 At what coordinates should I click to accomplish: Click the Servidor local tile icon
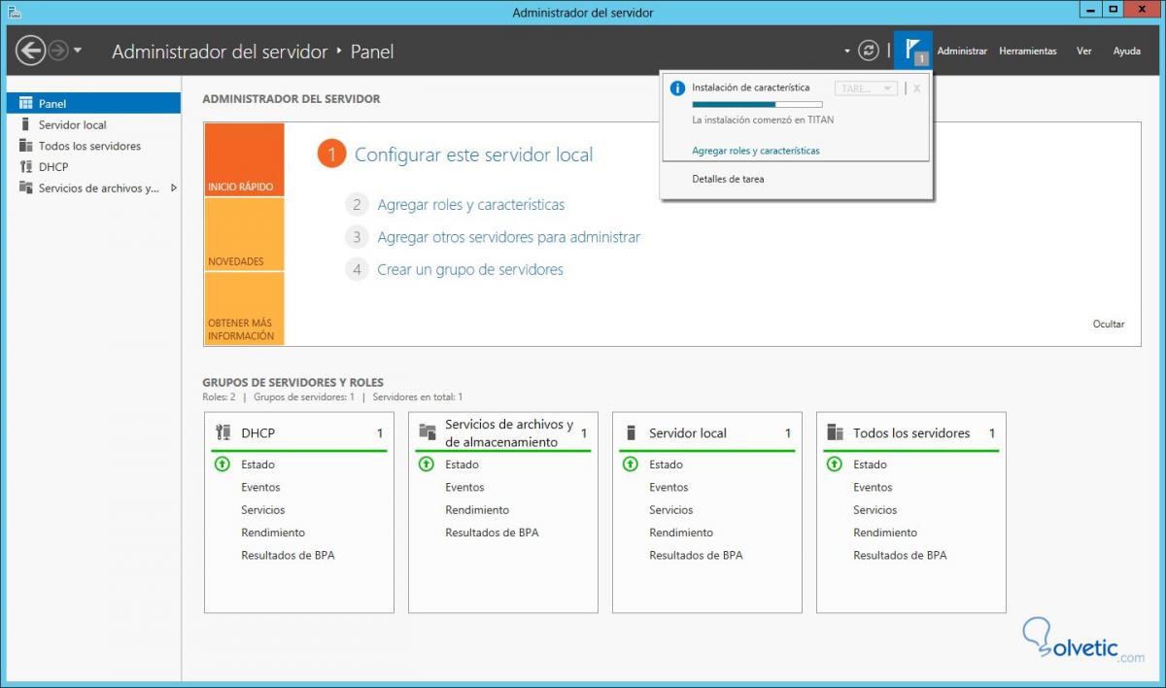point(631,433)
